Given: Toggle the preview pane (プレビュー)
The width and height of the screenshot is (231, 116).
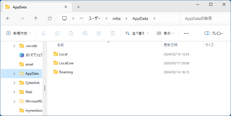Looking at the screenshot, I should click(x=214, y=33).
